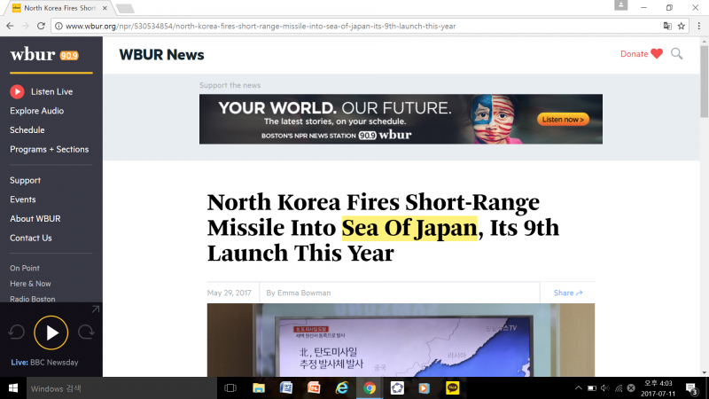Click the WBUR 90.9 logo
The image size is (709, 399).
[x=44, y=55]
